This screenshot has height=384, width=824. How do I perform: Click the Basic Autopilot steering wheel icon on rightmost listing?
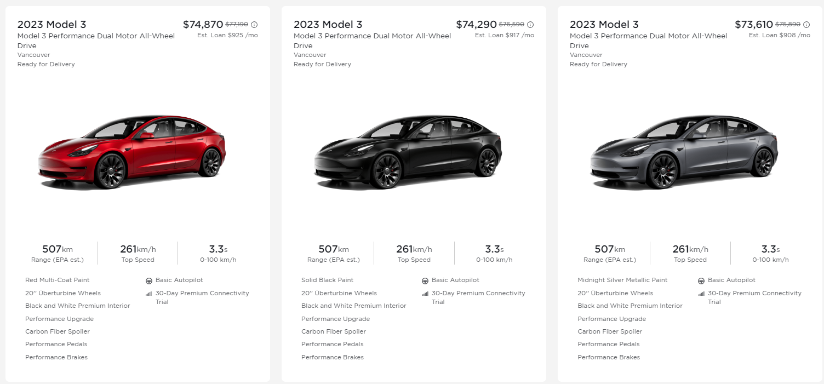point(701,280)
